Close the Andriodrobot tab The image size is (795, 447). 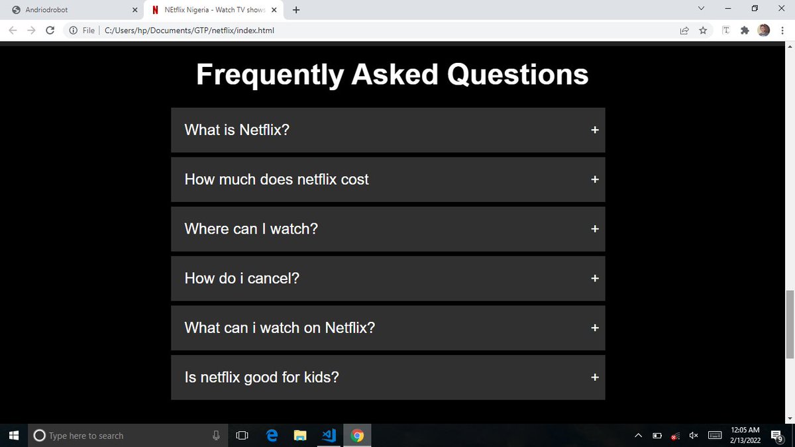coord(134,10)
